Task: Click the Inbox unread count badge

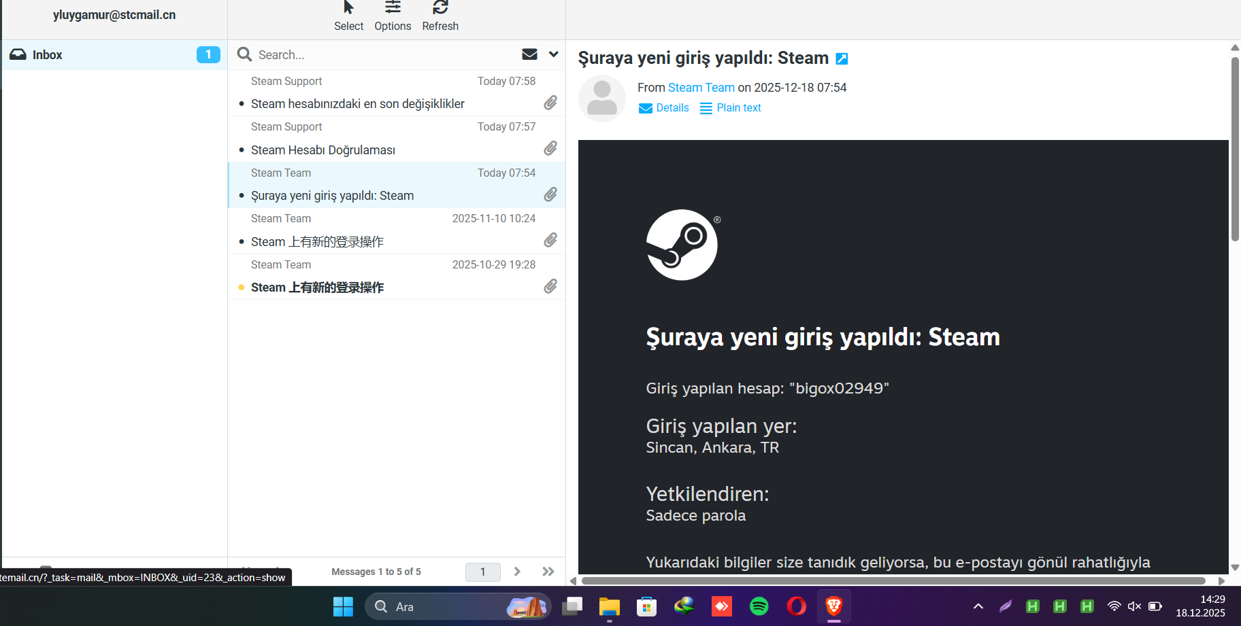Action: pyautogui.click(x=208, y=54)
